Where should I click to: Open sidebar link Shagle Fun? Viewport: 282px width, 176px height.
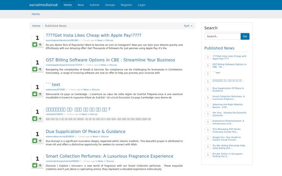point(227,138)
